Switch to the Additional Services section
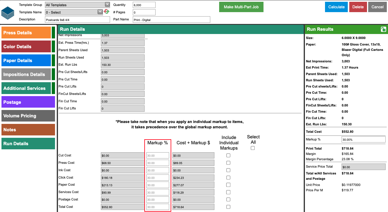This screenshot has height=212, width=388. tap(26, 88)
